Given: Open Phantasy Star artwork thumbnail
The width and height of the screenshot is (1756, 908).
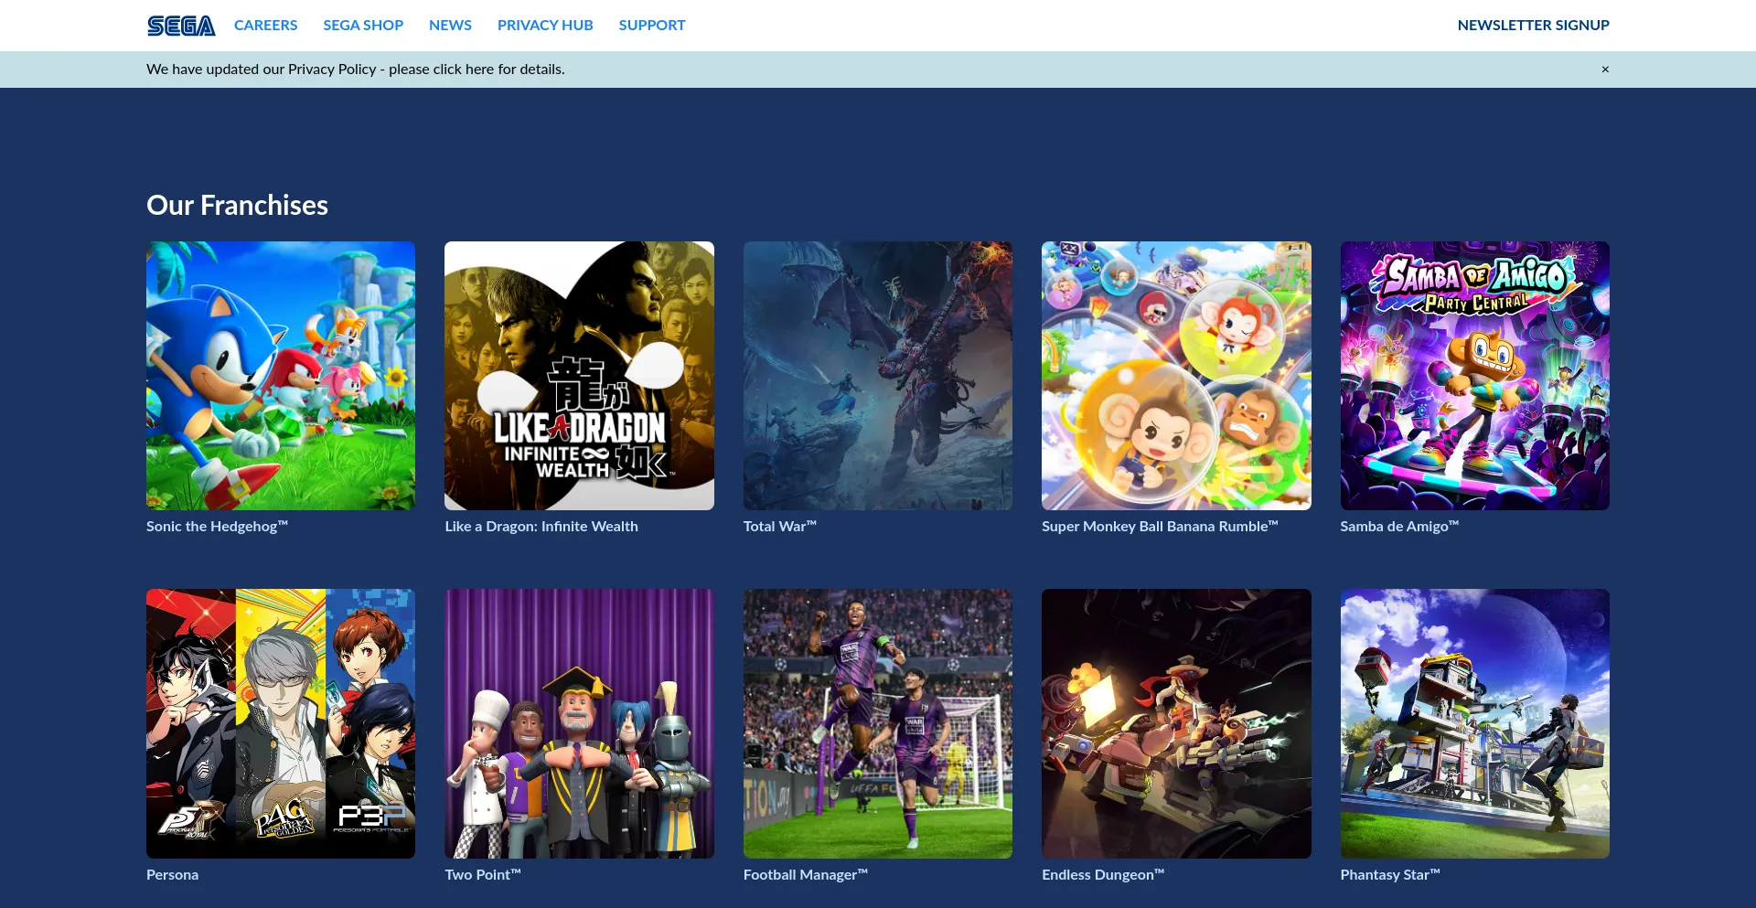Looking at the screenshot, I should (x=1475, y=723).
